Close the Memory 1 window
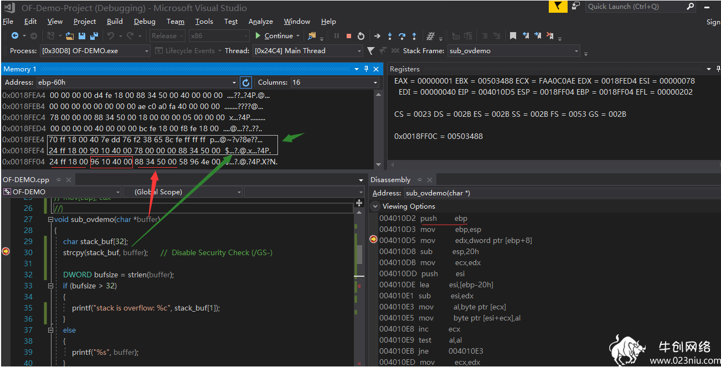721x367 pixels. pos(377,69)
